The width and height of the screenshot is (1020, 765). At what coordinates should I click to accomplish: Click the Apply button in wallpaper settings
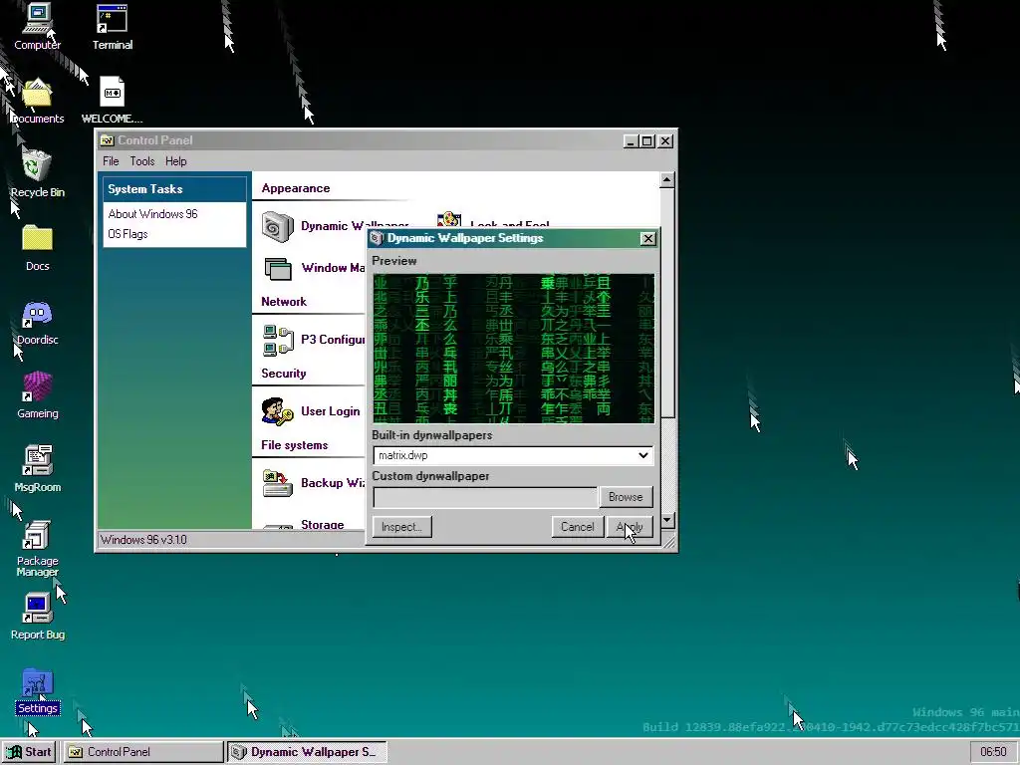(630, 527)
